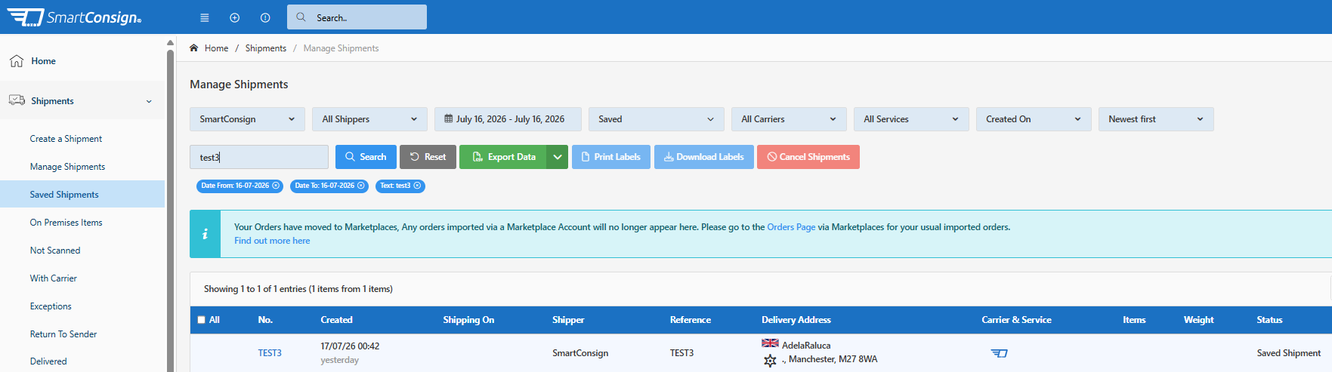Click the Export Data button

503,157
